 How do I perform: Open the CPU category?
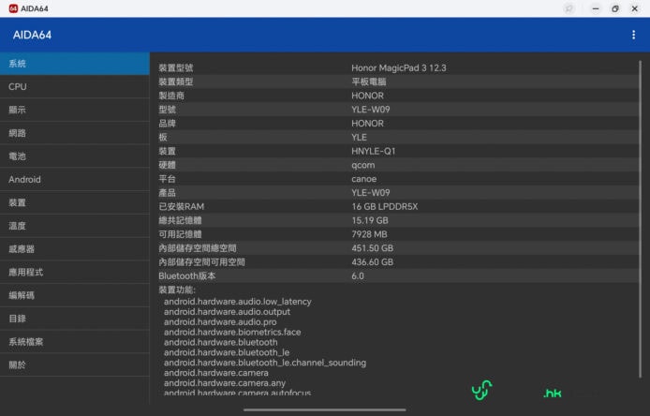pyautogui.click(x=75, y=87)
